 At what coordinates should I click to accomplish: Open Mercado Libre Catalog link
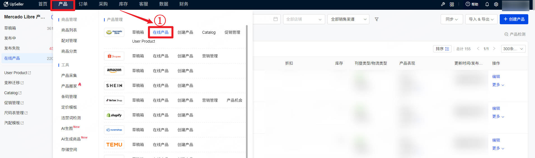[209, 32]
